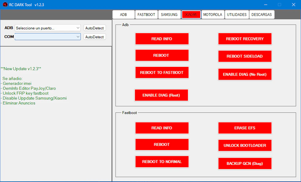Click READ INFO in the Adb group
The width and height of the screenshot is (301, 182).
(162, 39)
